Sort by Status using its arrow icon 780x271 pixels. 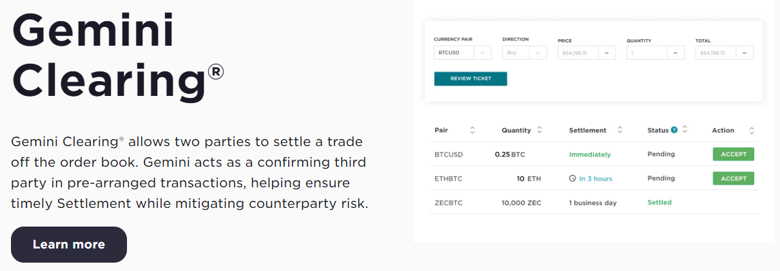point(685,130)
